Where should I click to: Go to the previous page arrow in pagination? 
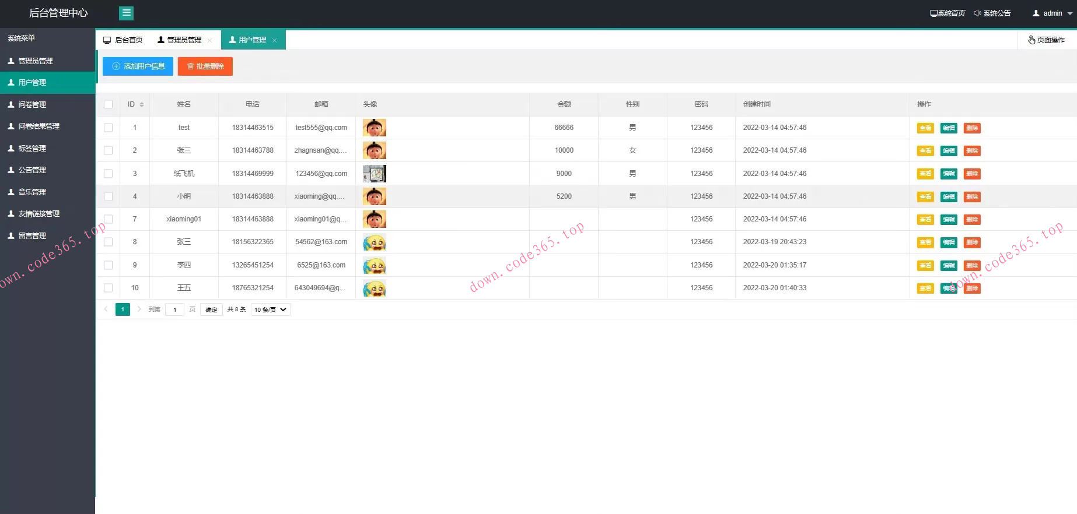[x=106, y=309]
